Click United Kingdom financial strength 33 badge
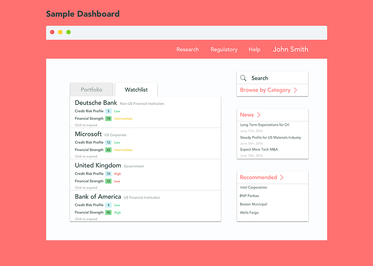373x266 pixels. pyautogui.click(x=109, y=181)
